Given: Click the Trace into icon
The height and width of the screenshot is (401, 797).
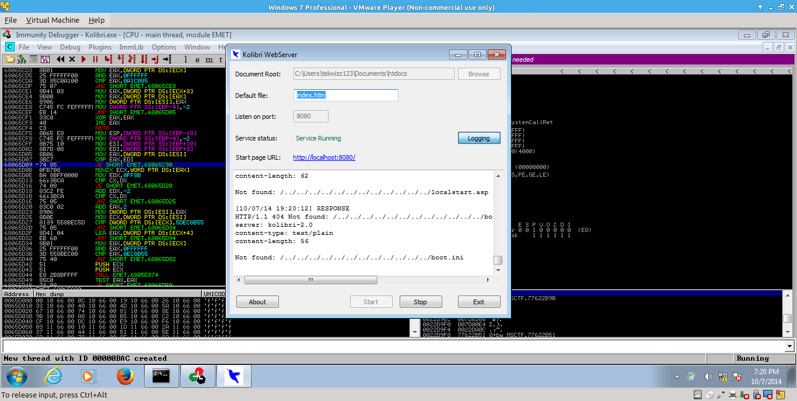Looking at the screenshot, I should coord(132,59).
